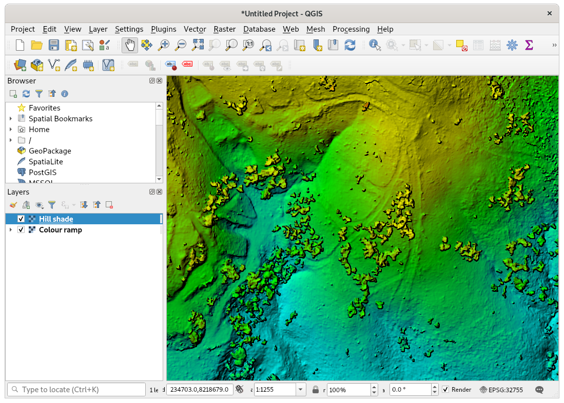This screenshot has height=403, width=564.
Task: Open the map scale dropdown
Action: 300,390
